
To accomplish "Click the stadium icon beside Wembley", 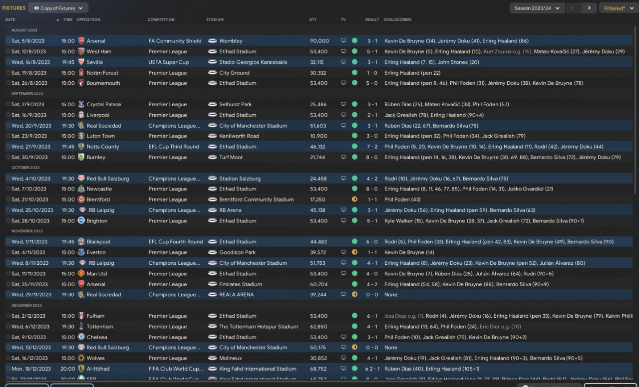I will tap(212, 41).
